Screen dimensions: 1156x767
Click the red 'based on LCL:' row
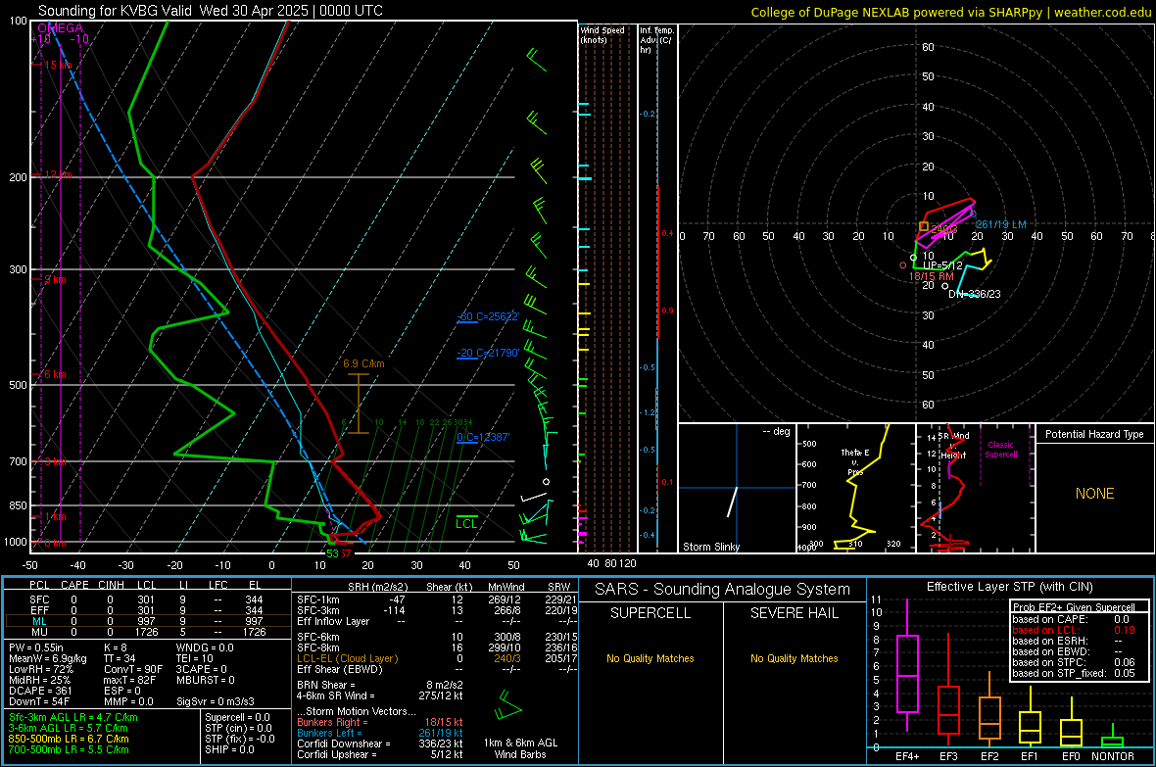(1074, 630)
